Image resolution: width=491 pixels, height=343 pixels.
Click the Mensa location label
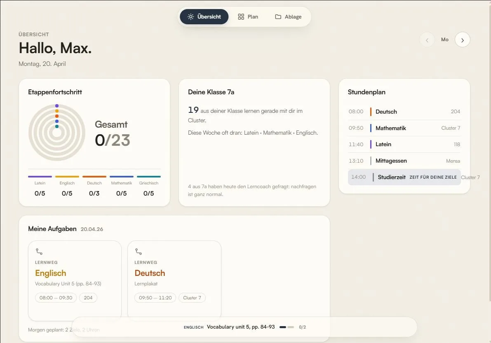[x=453, y=161]
